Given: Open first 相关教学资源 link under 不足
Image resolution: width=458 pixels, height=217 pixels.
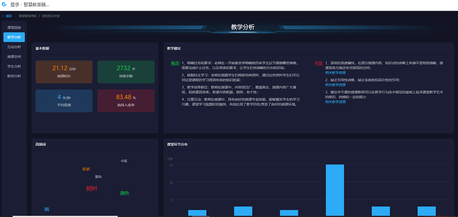Looking at the screenshot, I should (x=335, y=72).
